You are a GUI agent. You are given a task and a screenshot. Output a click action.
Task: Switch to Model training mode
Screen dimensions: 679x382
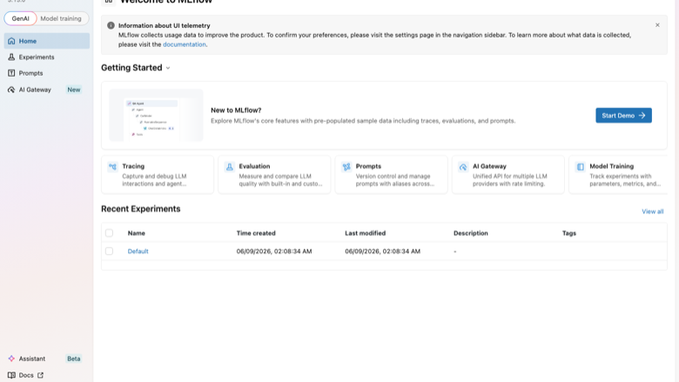[61, 18]
